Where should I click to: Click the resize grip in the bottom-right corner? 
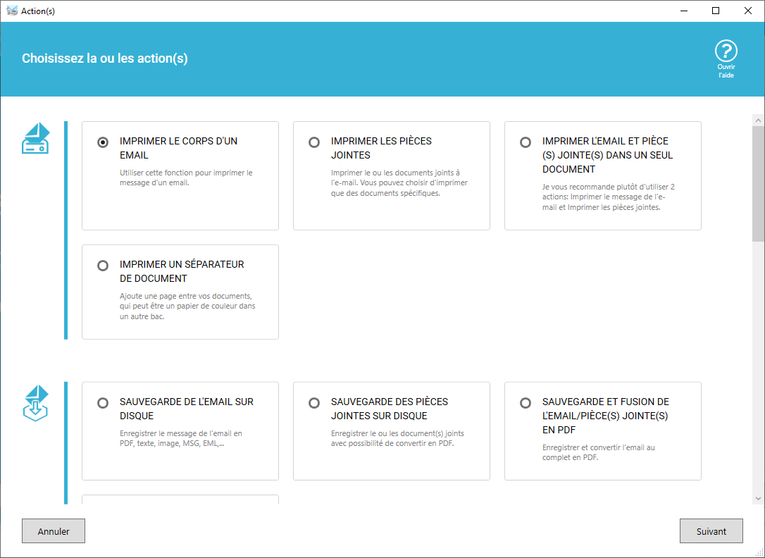click(760, 553)
